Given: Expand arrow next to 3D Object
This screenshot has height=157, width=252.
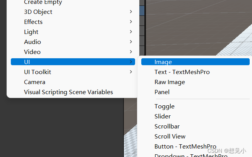Looking at the screenshot, I should click(131, 12).
